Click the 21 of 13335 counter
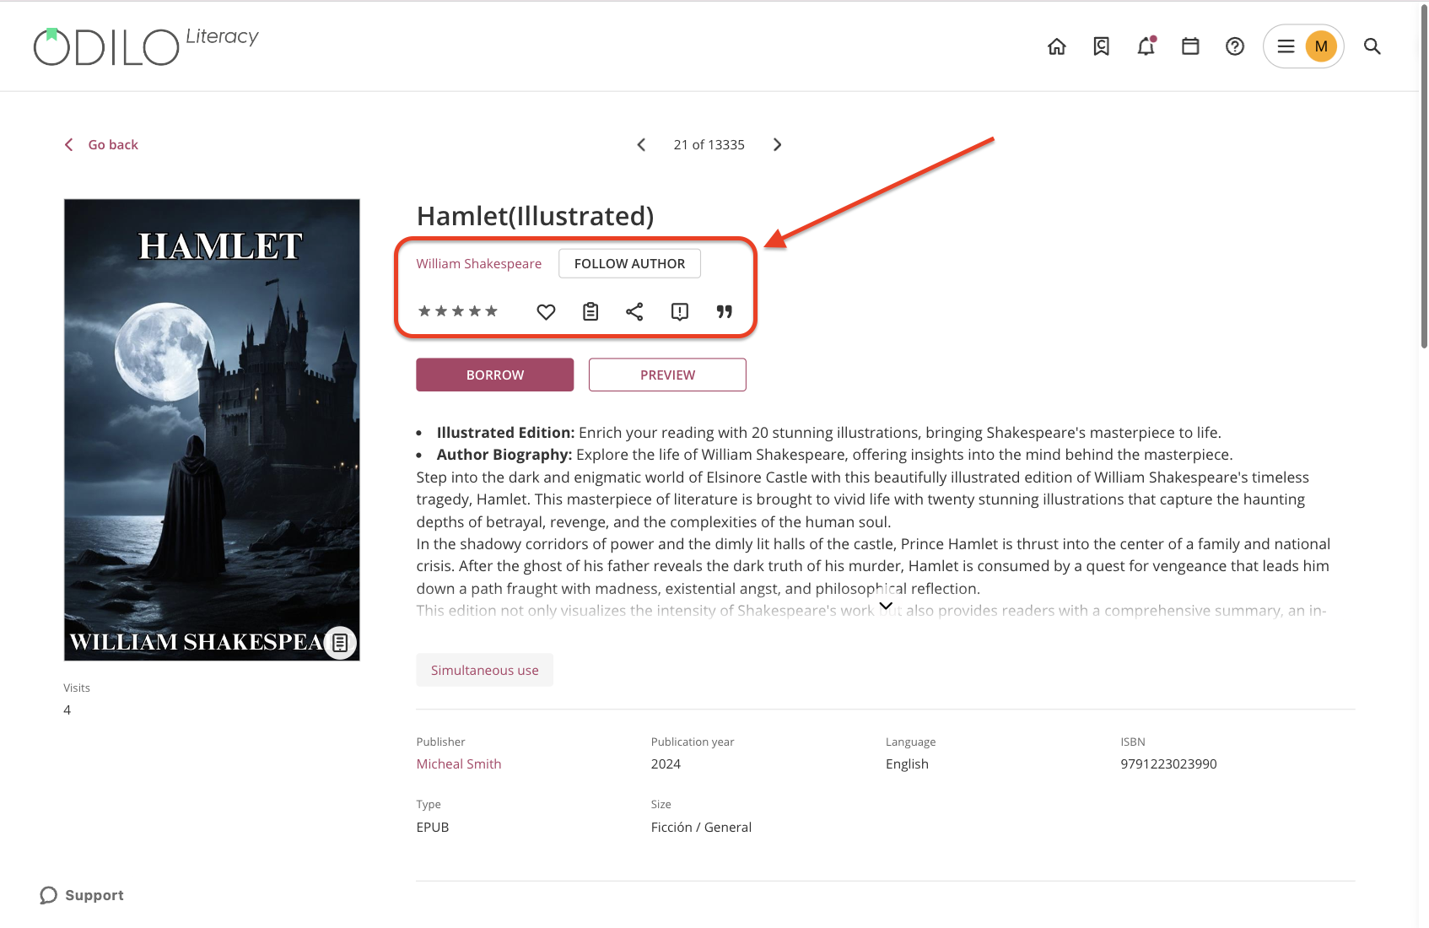The height and width of the screenshot is (928, 1429). click(x=709, y=145)
